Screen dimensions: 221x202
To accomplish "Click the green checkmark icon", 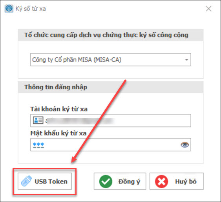I will [106, 182].
